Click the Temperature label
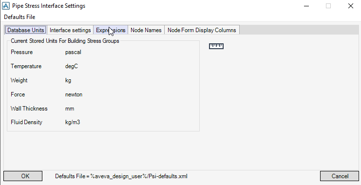This screenshot has width=361, height=185. pos(26,66)
